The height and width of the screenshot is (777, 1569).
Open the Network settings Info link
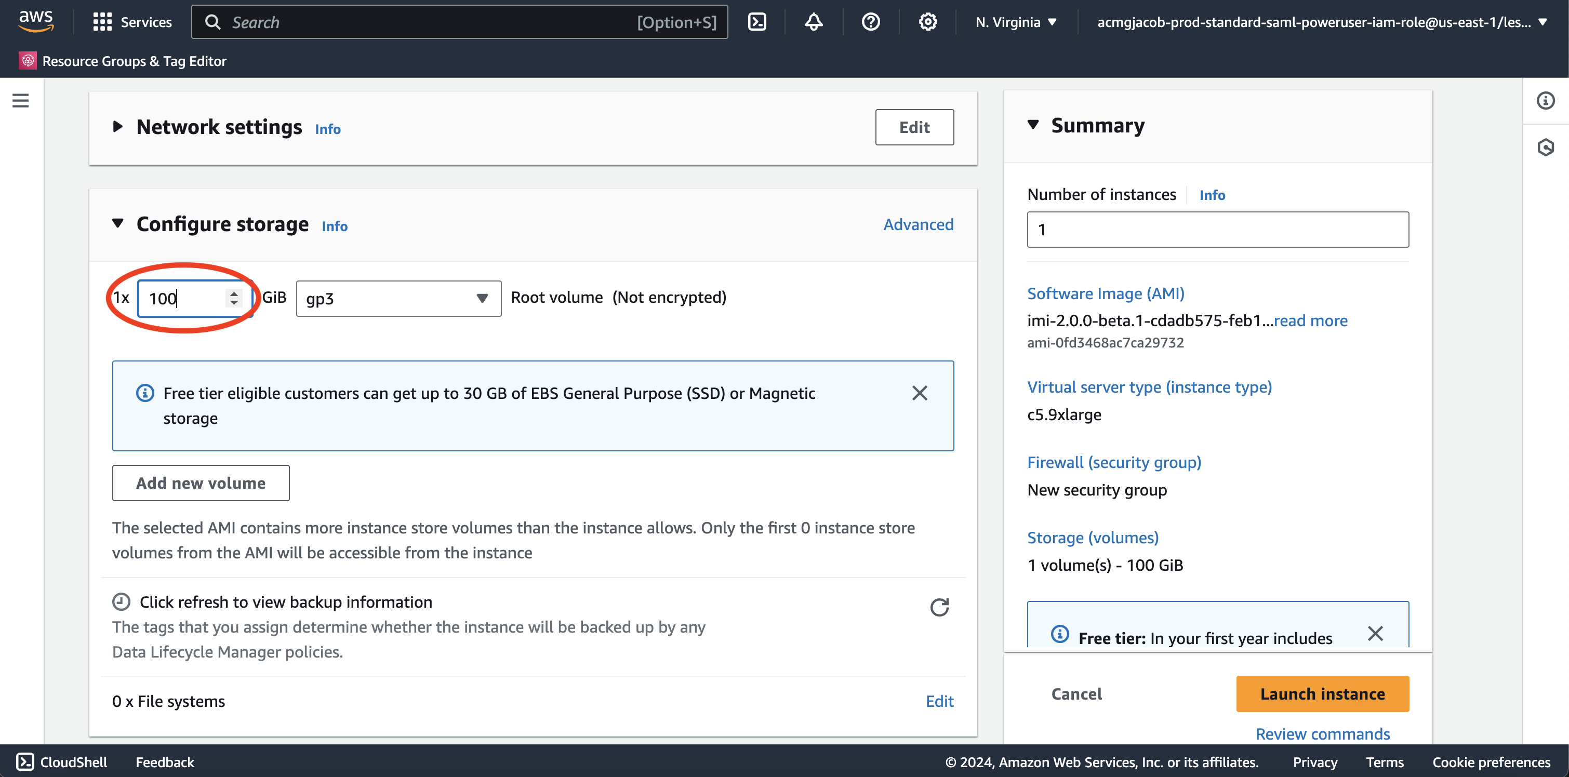pos(328,129)
